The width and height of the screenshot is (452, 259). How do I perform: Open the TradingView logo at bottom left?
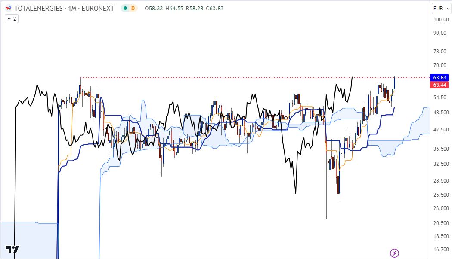point(12,249)
